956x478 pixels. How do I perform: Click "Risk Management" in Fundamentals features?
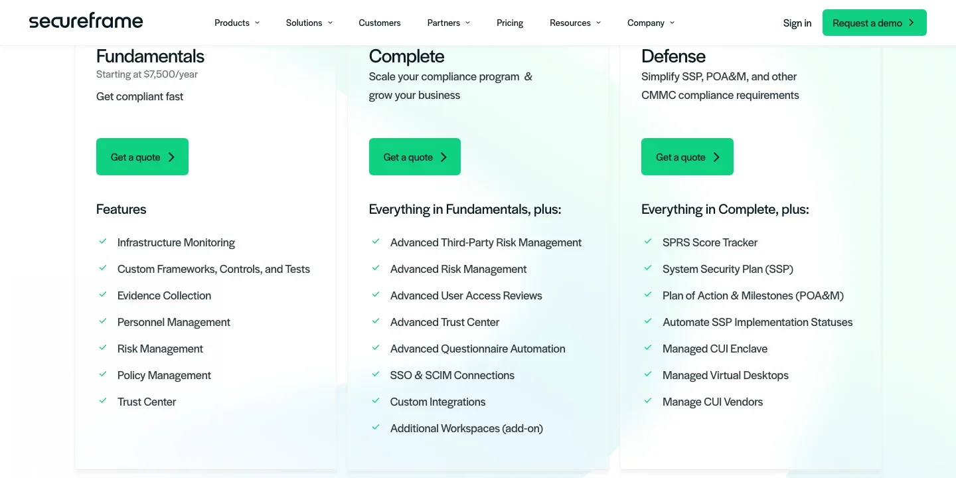[x=160, y=349]
